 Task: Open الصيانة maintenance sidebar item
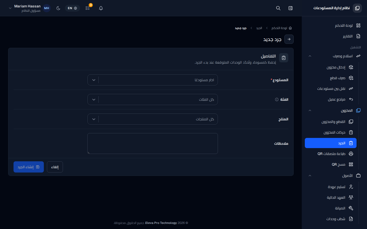(331, 208)
